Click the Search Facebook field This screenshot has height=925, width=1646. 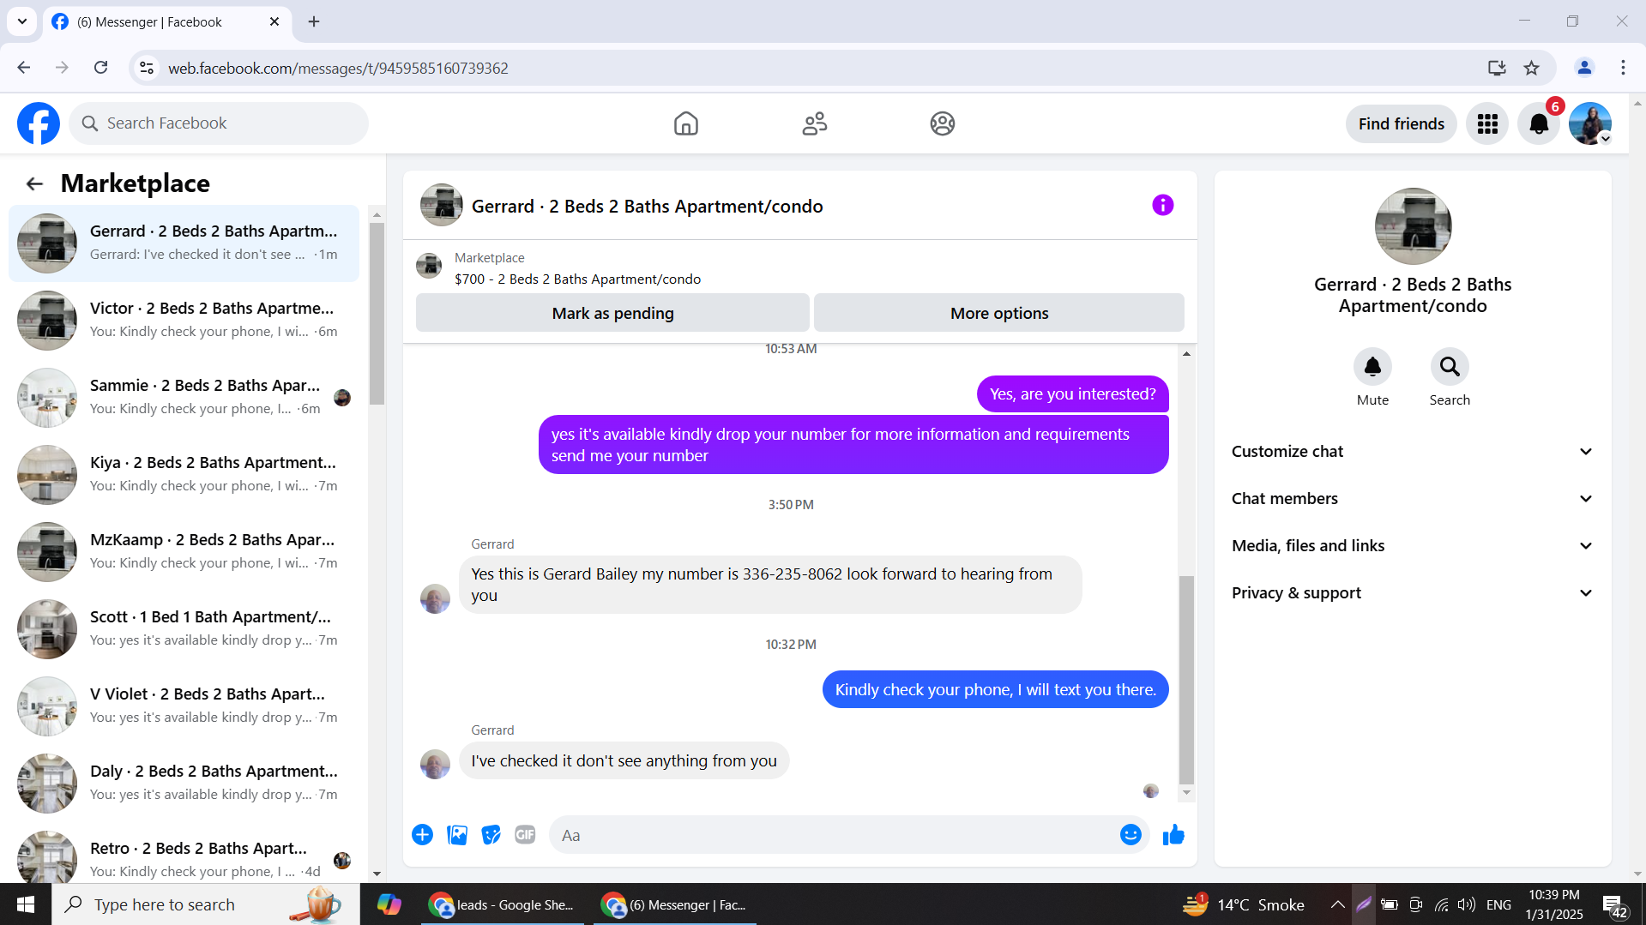point(219,123)
